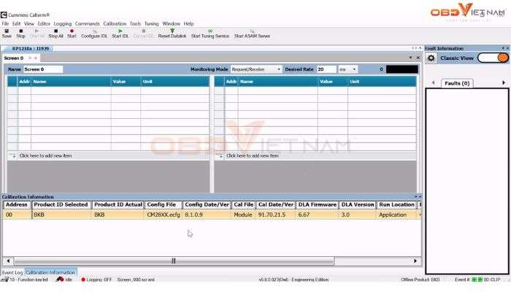Open the Calibration menu
The height and width of the screenshot is (292, 511).
(x=115, y=24)
